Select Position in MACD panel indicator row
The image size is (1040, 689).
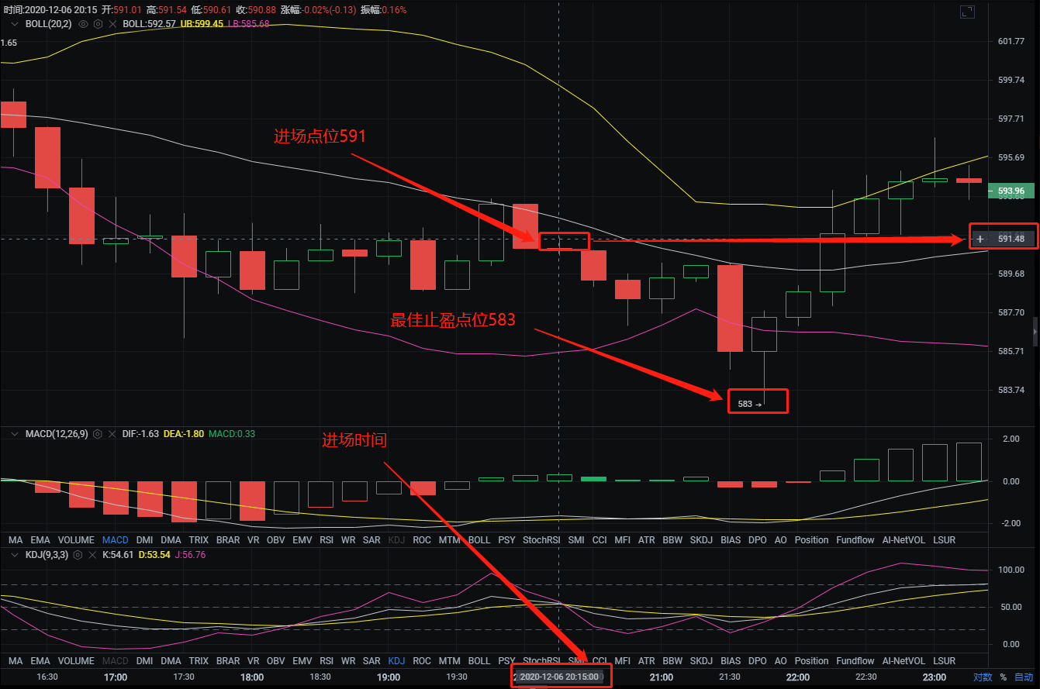pyautogui.click(x=812, y=539)
